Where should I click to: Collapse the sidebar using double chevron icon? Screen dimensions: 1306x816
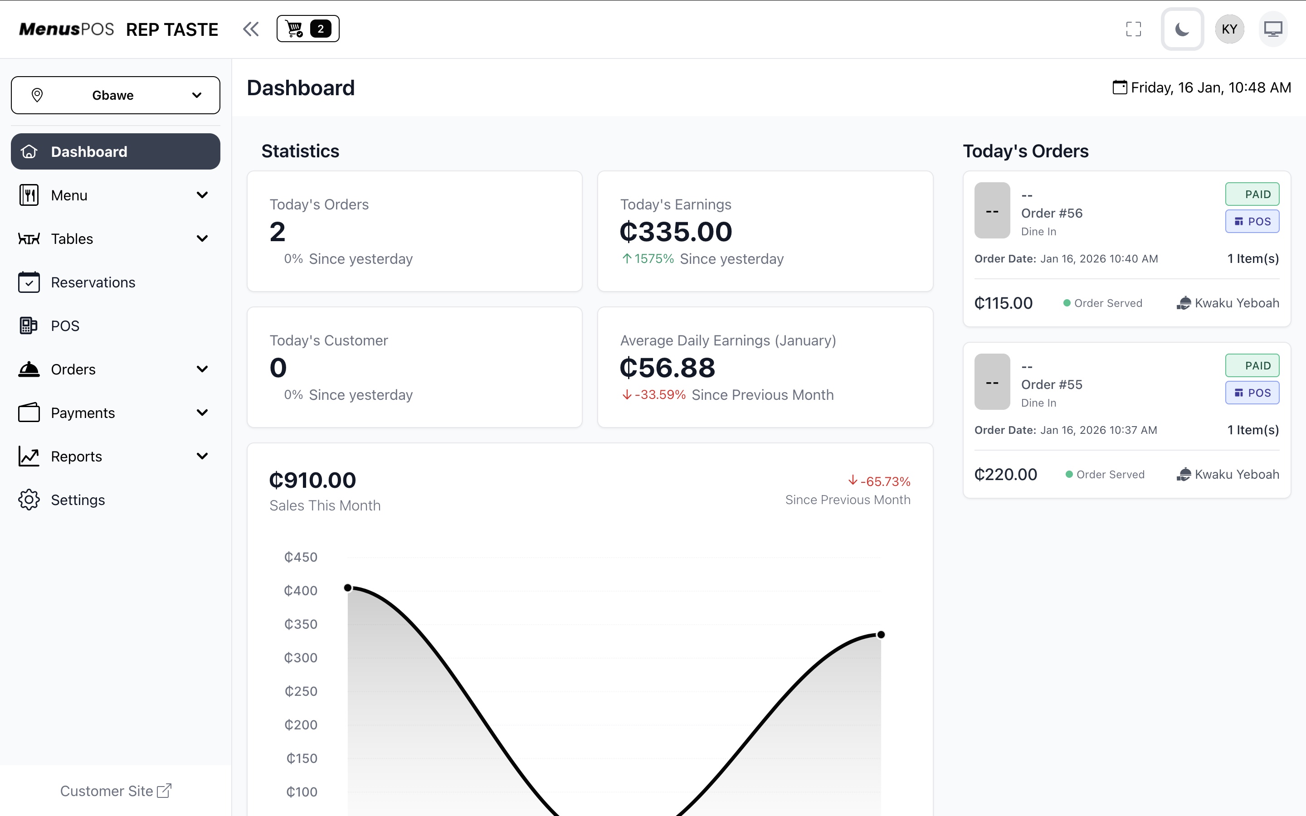(251, 29)
